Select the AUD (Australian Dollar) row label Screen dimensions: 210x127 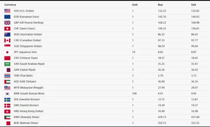coord(28,34)
